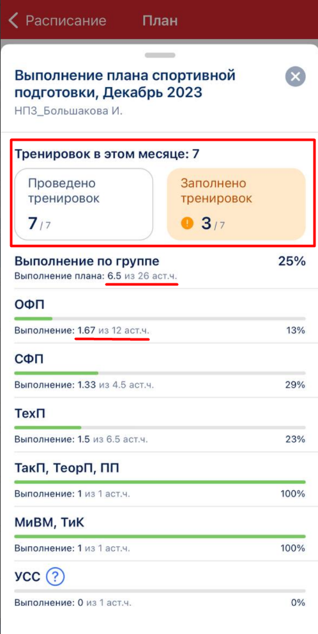Screen dimensions: 318x634
Task: Click the 25% group completion value
Action: (x=292, y=261)
